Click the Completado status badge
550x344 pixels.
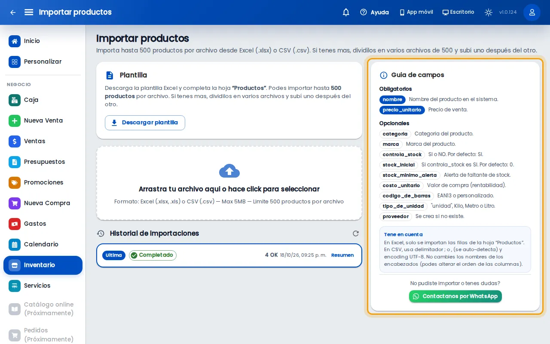click(153, 255)
